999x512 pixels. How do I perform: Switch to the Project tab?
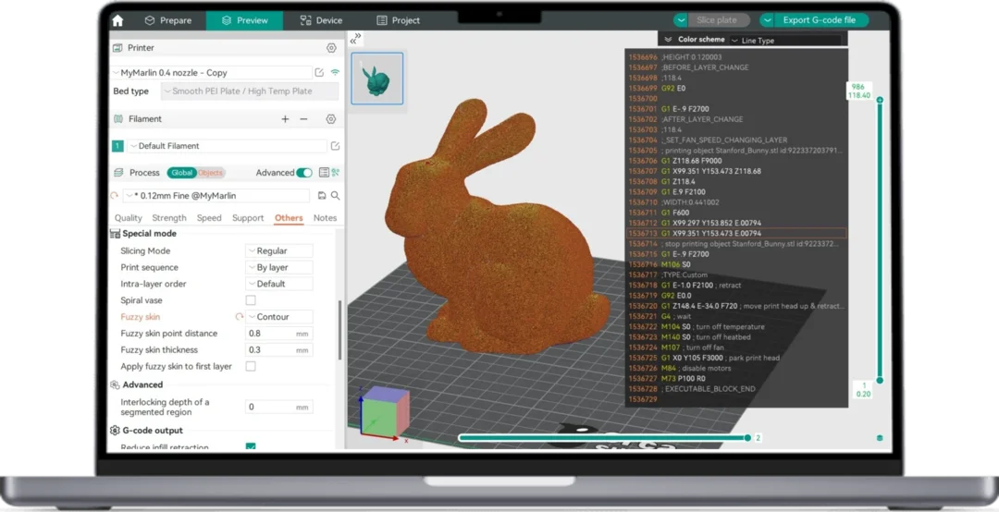coord(398,20)
